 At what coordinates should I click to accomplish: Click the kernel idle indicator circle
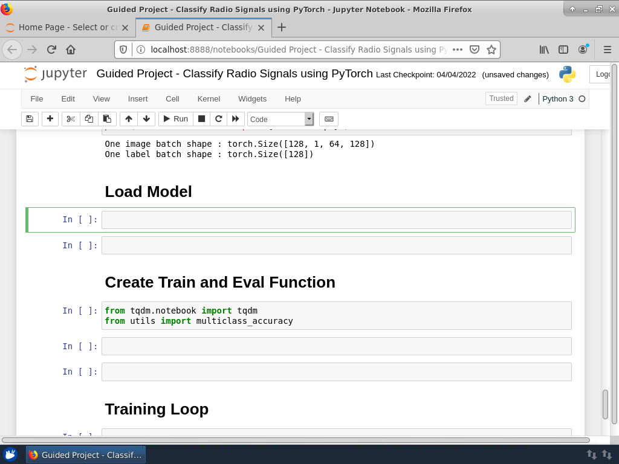(582, 99)
